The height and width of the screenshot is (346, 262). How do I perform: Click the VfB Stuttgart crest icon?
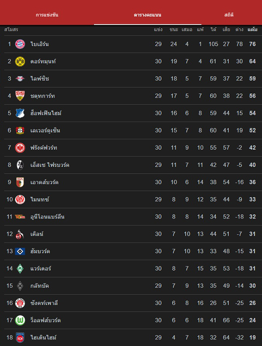click(x=20, y=96)
